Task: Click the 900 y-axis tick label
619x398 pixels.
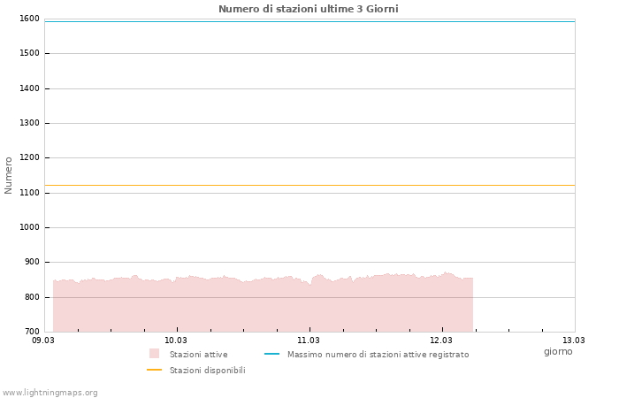Action: coord(32,263)
